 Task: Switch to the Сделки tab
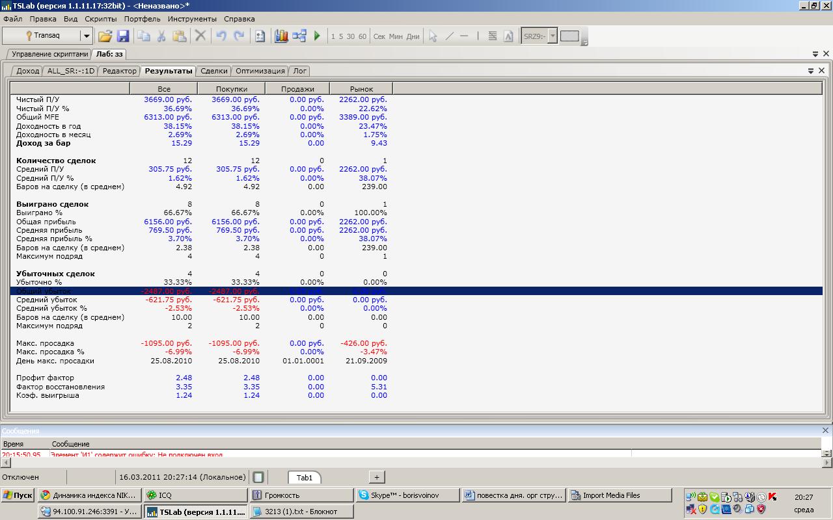pos(213,71)
